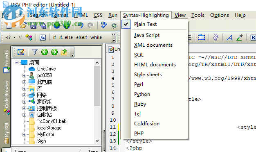Viewport: 256px width, 152px height.
Task: Click the Save All floppy disks icon
Action: click(x=43, y=25)
